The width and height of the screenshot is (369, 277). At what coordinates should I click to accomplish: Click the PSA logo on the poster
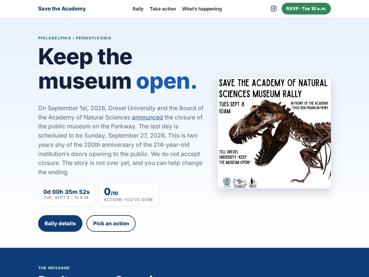pyautogui.click(x=227, y=182)
